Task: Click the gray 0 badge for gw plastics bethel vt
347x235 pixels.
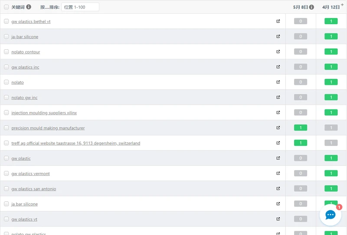Action: pyautogui.click(x=301, y=21)
